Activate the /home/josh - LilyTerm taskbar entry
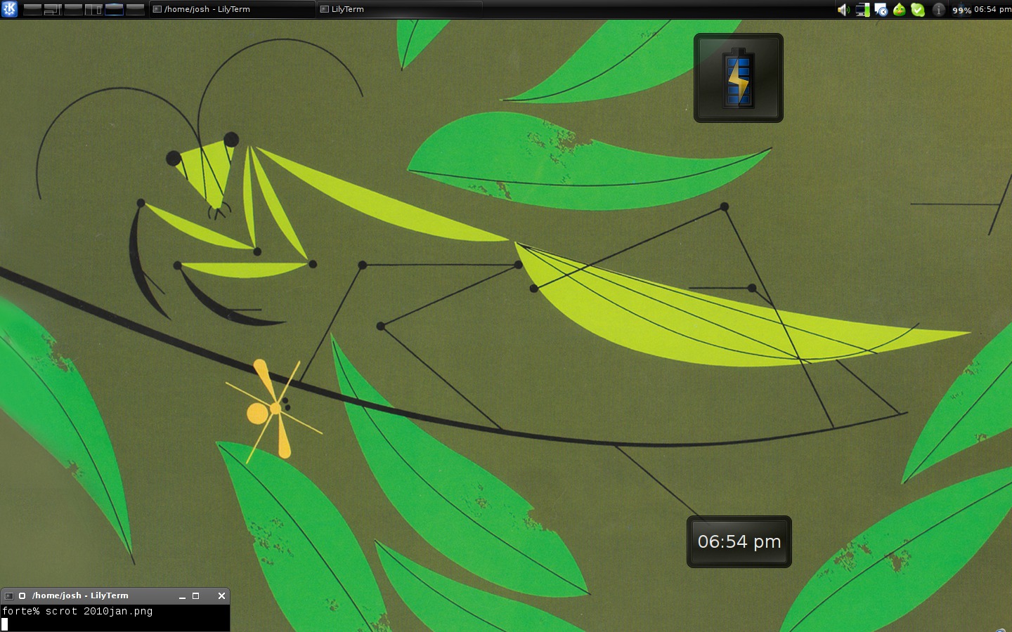 [232, 9]
